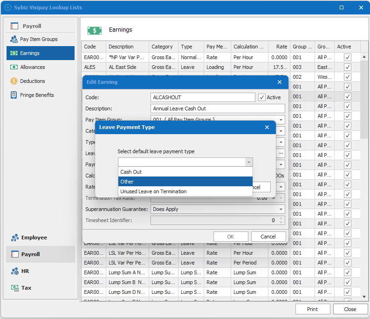370x319 pixels.
Task: Toggle Active checkbox for first earnings row
Action: pyautogui.click(x=347, y=57)
